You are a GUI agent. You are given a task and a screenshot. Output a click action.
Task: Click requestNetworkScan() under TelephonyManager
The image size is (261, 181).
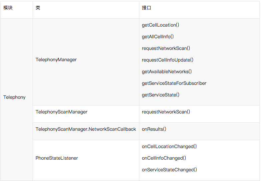(166, 48)
